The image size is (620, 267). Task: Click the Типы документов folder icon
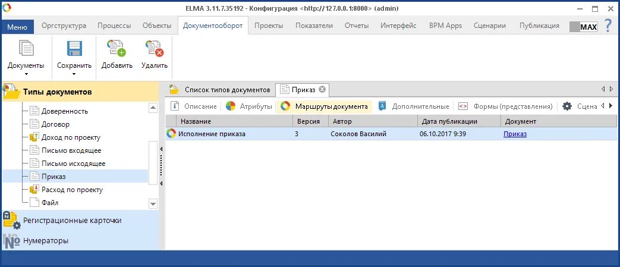tap(11, 92)
